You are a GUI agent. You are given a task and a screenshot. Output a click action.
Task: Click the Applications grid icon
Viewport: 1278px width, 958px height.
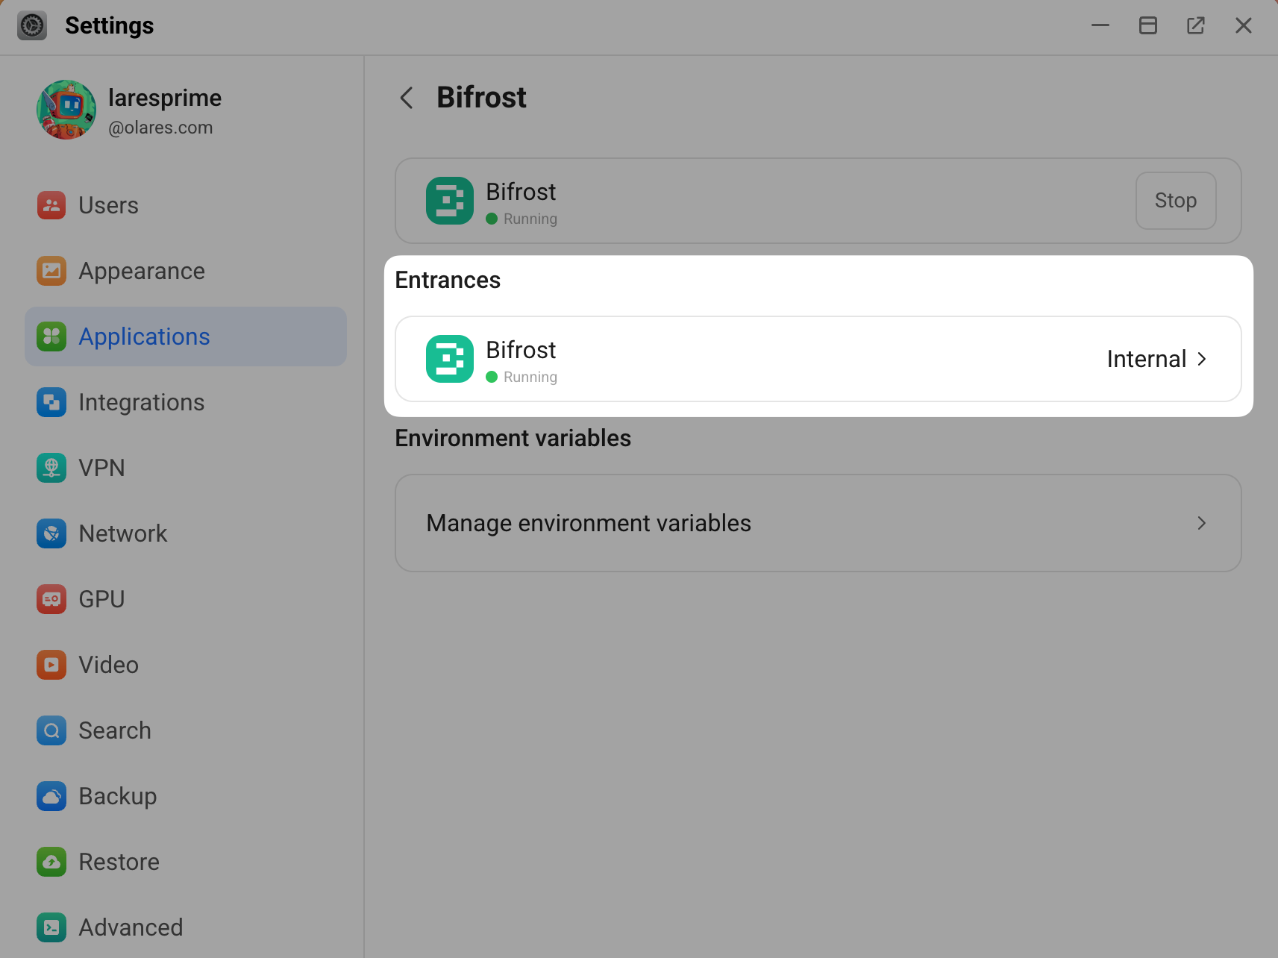pyautogui.click(x=51, y=336)
